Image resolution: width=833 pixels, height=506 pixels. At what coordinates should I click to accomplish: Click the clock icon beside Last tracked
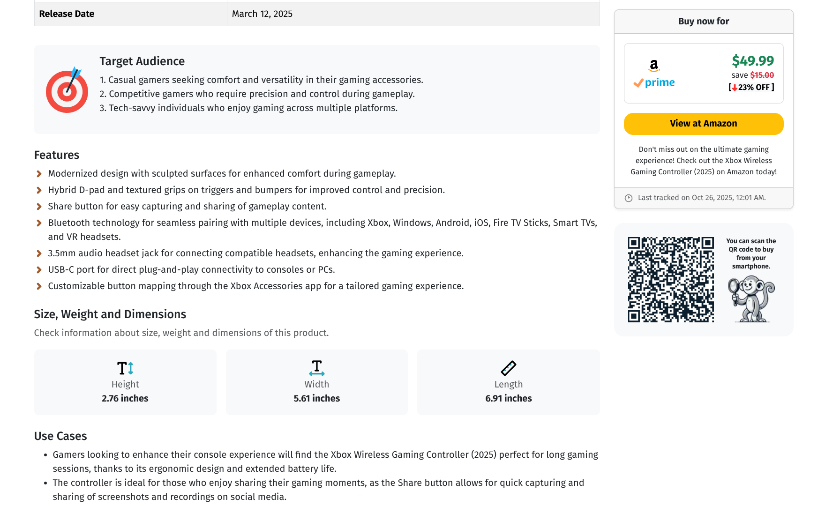[629, 198]
